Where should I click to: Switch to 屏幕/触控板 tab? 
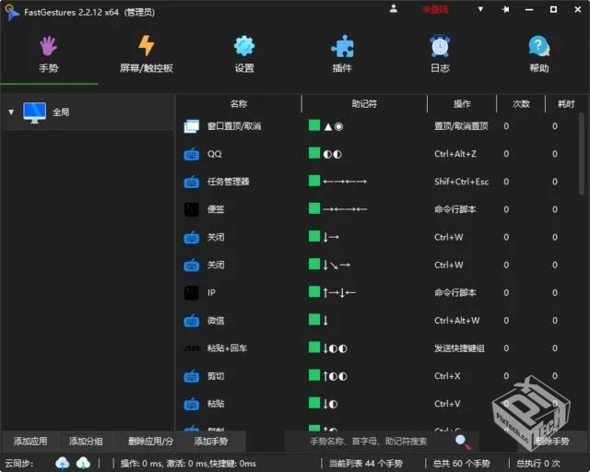tap(146, 55)
